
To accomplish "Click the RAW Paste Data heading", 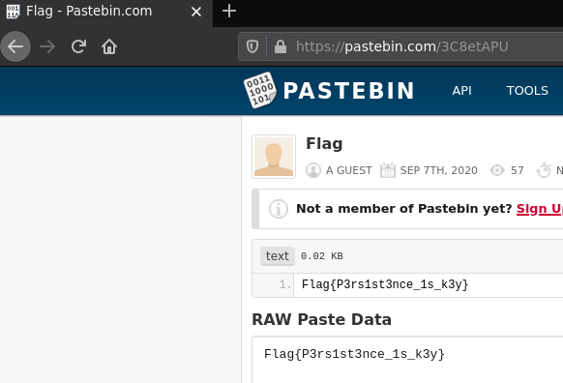I will click(x=322, y=319).
